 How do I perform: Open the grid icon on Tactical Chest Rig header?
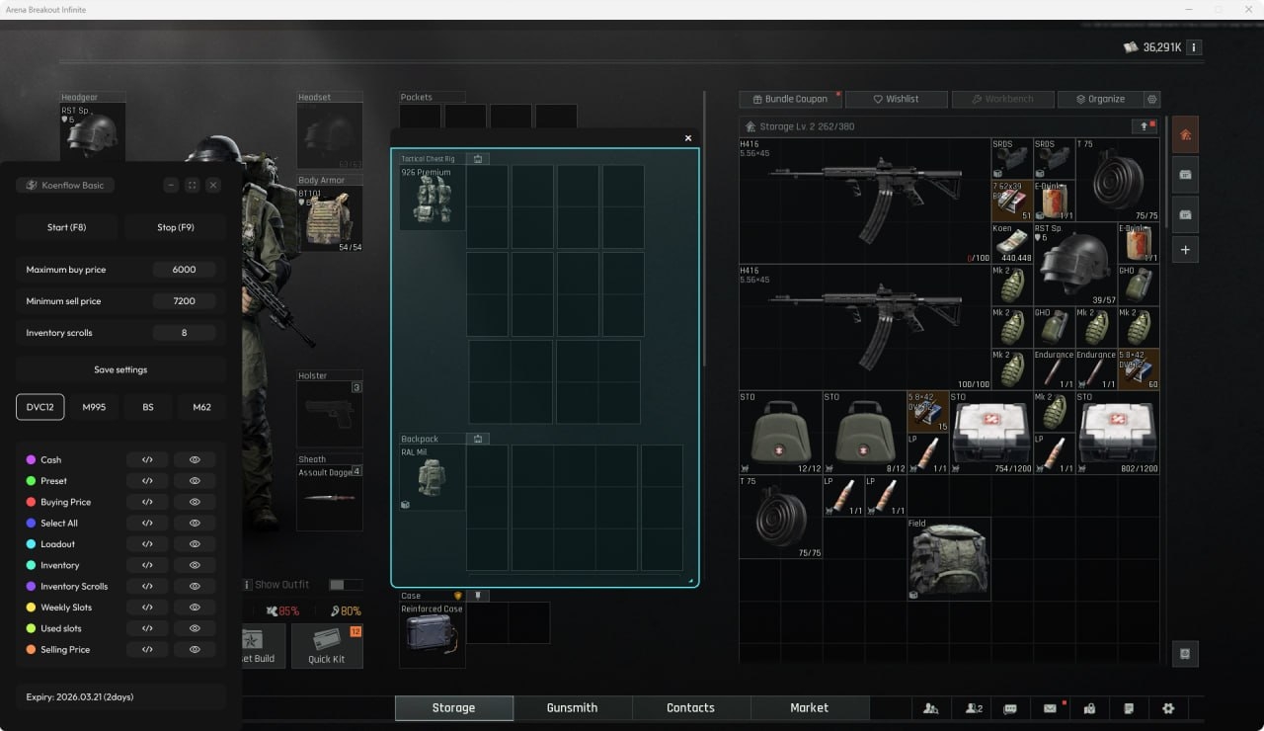pos(478,158)
